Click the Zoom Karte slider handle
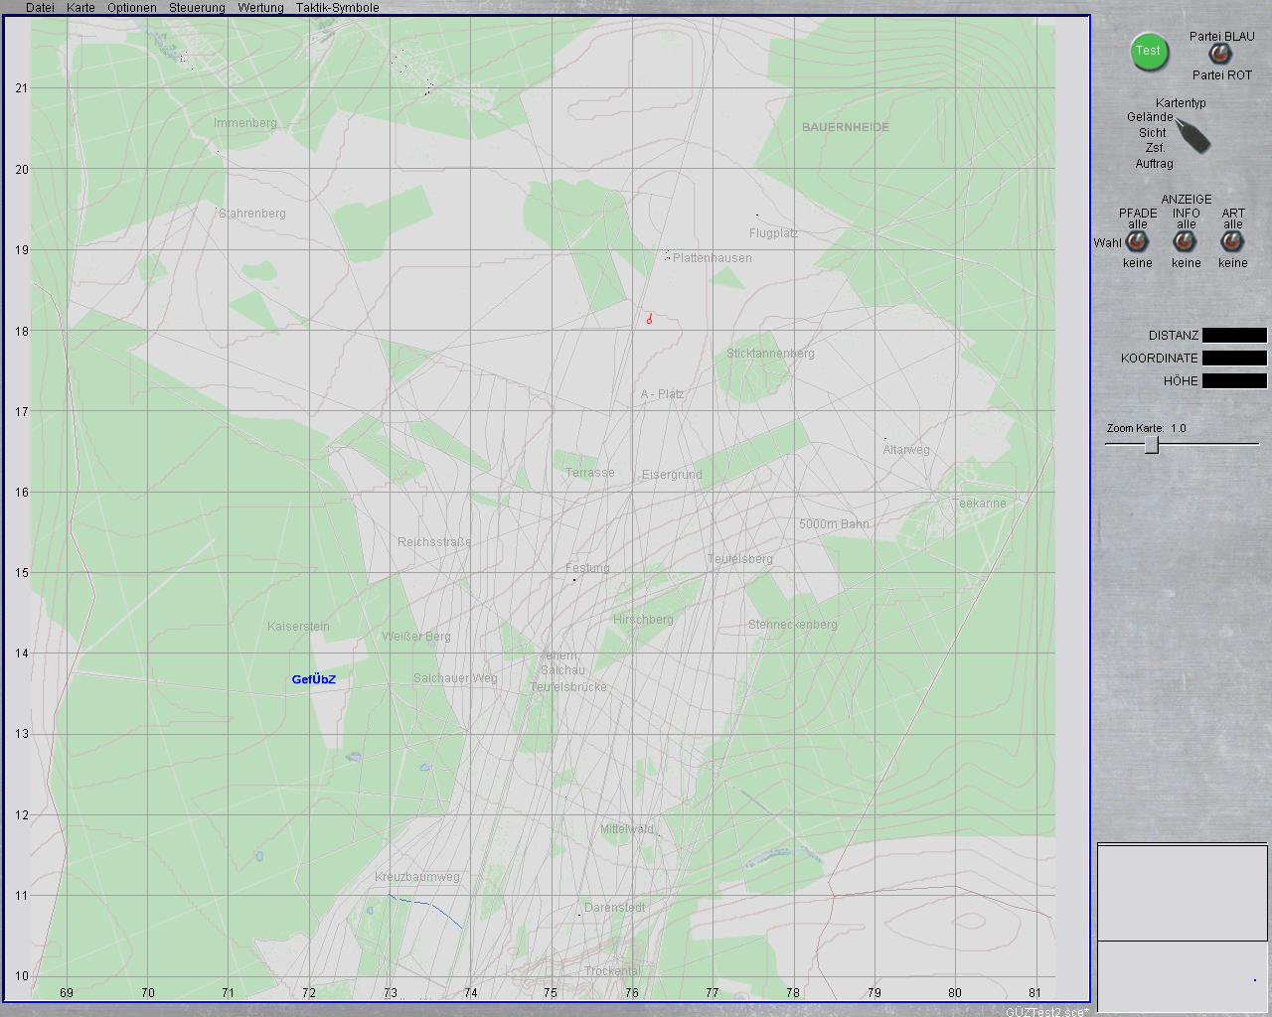The height and width of the screenshot is (1017, 1272). pyautogui.click(x=1151, y=445)
